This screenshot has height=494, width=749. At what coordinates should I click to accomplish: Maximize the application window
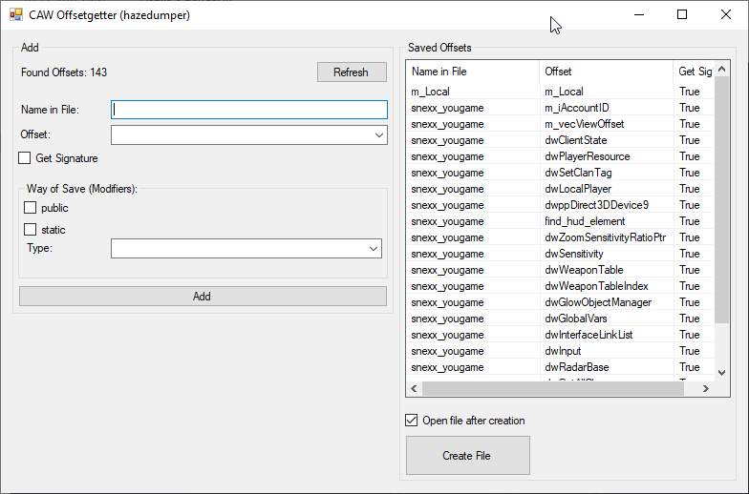(681, 14)
